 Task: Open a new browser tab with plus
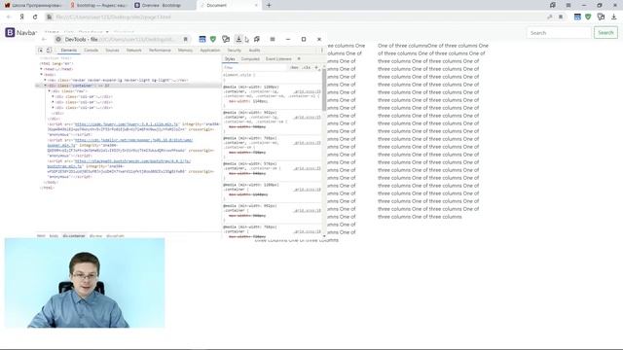coord(269,5)
